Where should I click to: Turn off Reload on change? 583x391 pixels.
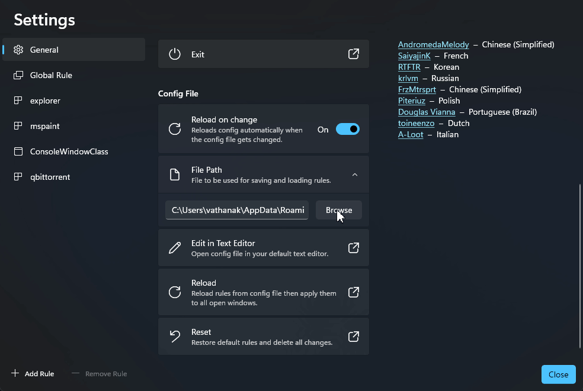click(348, 129)
